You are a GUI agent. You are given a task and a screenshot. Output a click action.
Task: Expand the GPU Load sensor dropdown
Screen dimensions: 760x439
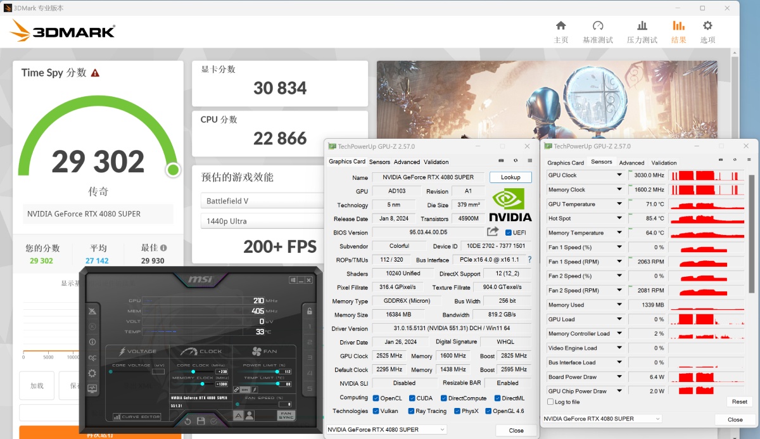tap(619, 319)
